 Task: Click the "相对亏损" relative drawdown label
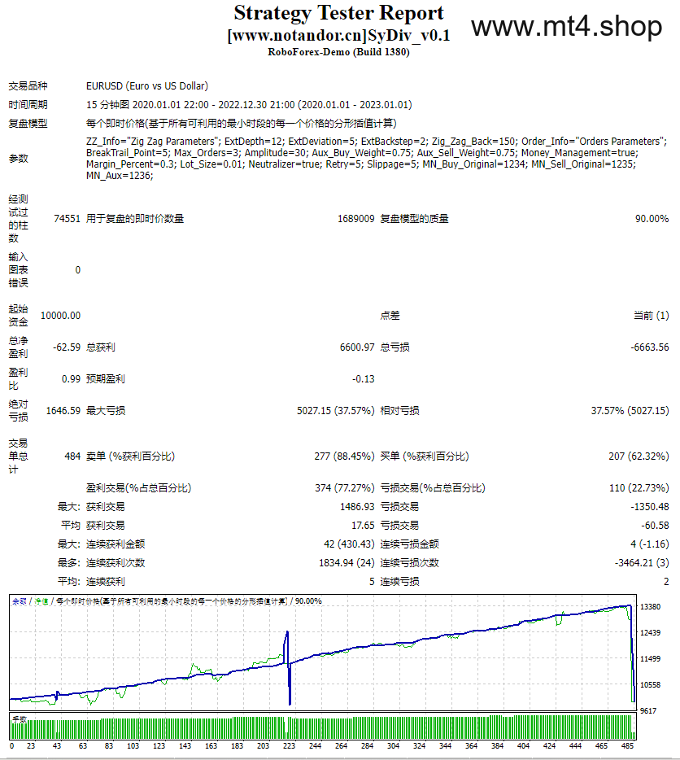tap(400, 411)
